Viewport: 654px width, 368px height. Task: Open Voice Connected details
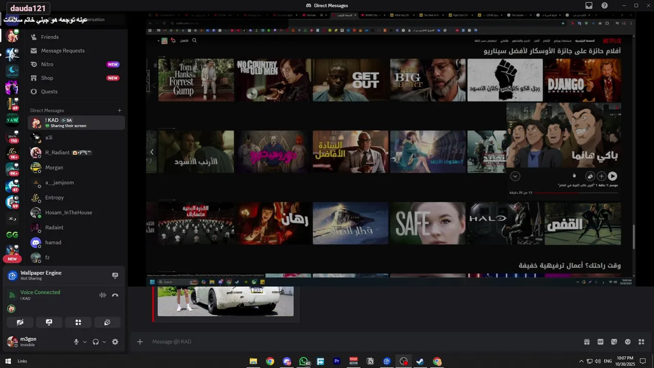click(x=40, y=292)
